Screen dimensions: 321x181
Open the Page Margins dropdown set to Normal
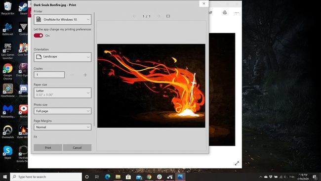pos(62,127)
